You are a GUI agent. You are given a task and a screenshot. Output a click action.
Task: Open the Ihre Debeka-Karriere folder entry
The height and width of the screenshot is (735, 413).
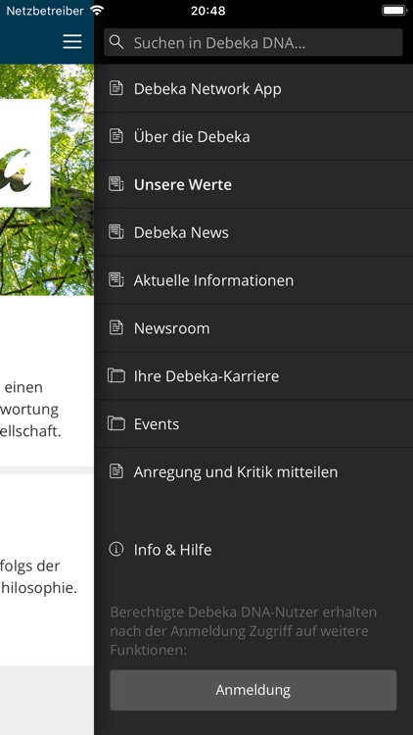point(253,375)
